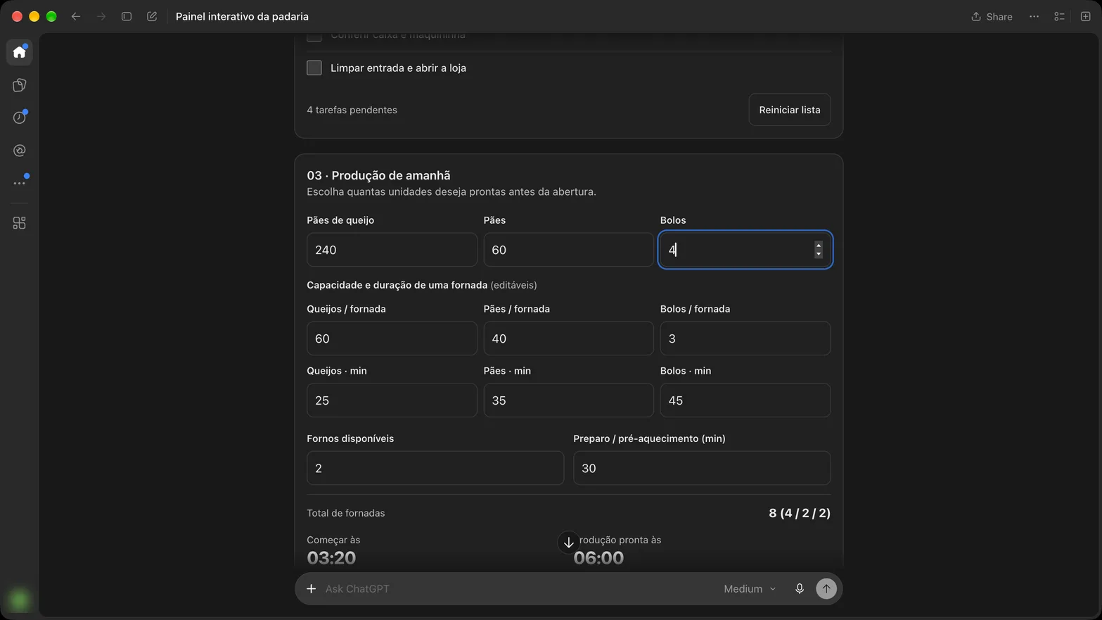Click the 'Pães de queijo' input field
This screenshot has height=620, width=1102.
(392, 250)
